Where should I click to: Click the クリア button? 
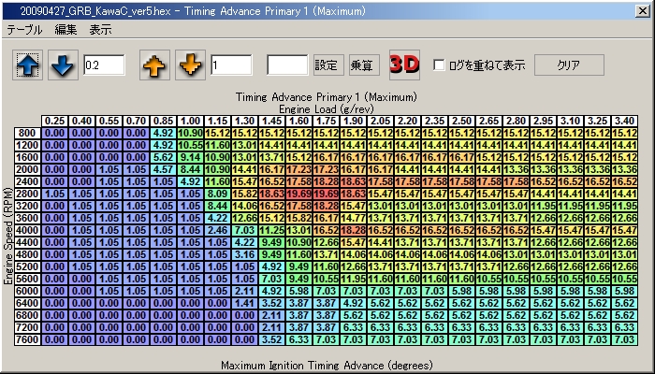click(x=568, y=65)
